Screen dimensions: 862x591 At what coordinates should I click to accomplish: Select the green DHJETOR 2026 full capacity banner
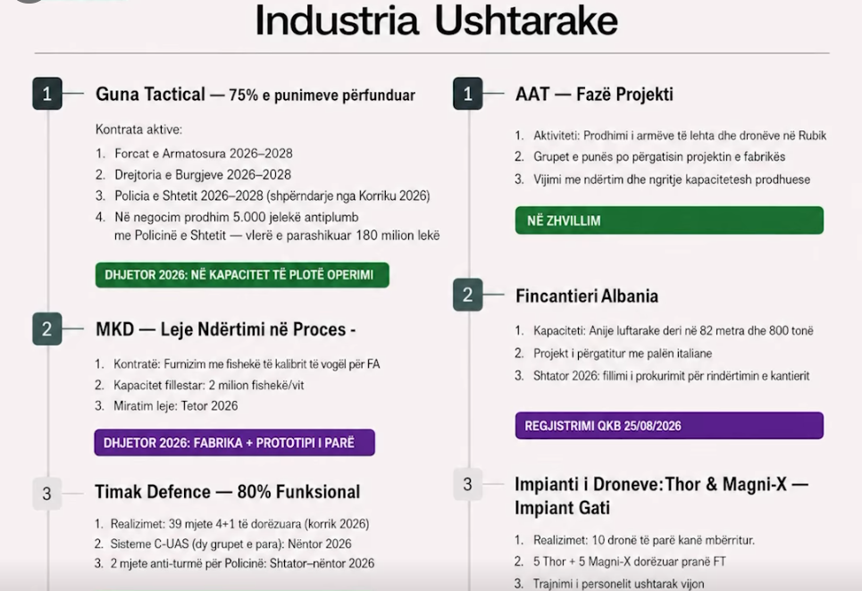(x=242, y=275)
